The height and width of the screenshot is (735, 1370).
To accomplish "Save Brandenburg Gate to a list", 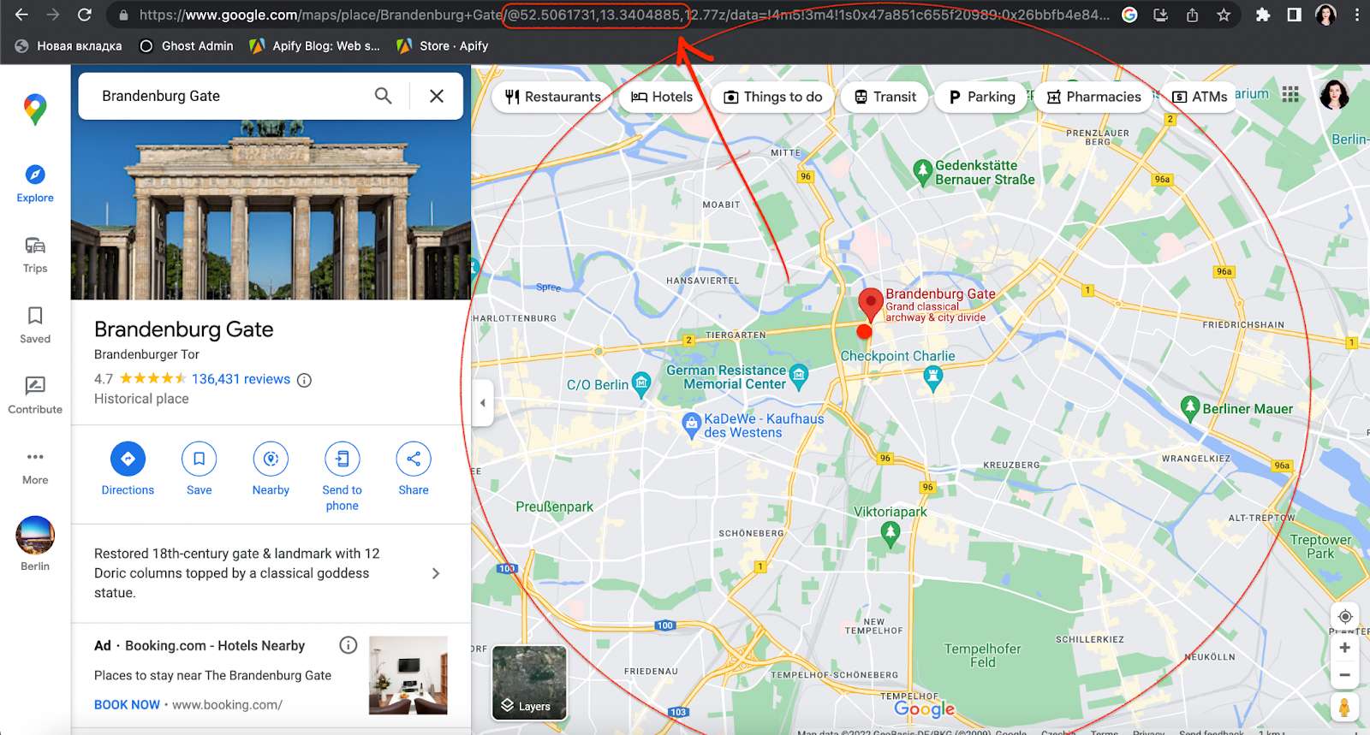I will click(199, 469).
